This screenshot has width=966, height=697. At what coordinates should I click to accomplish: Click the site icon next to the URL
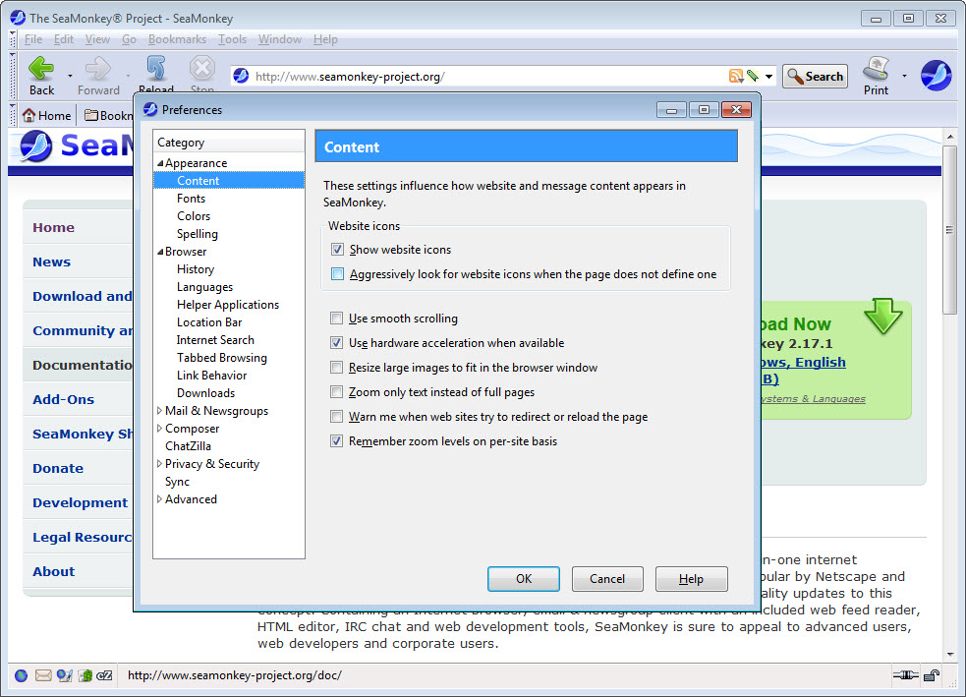point(241,76)
